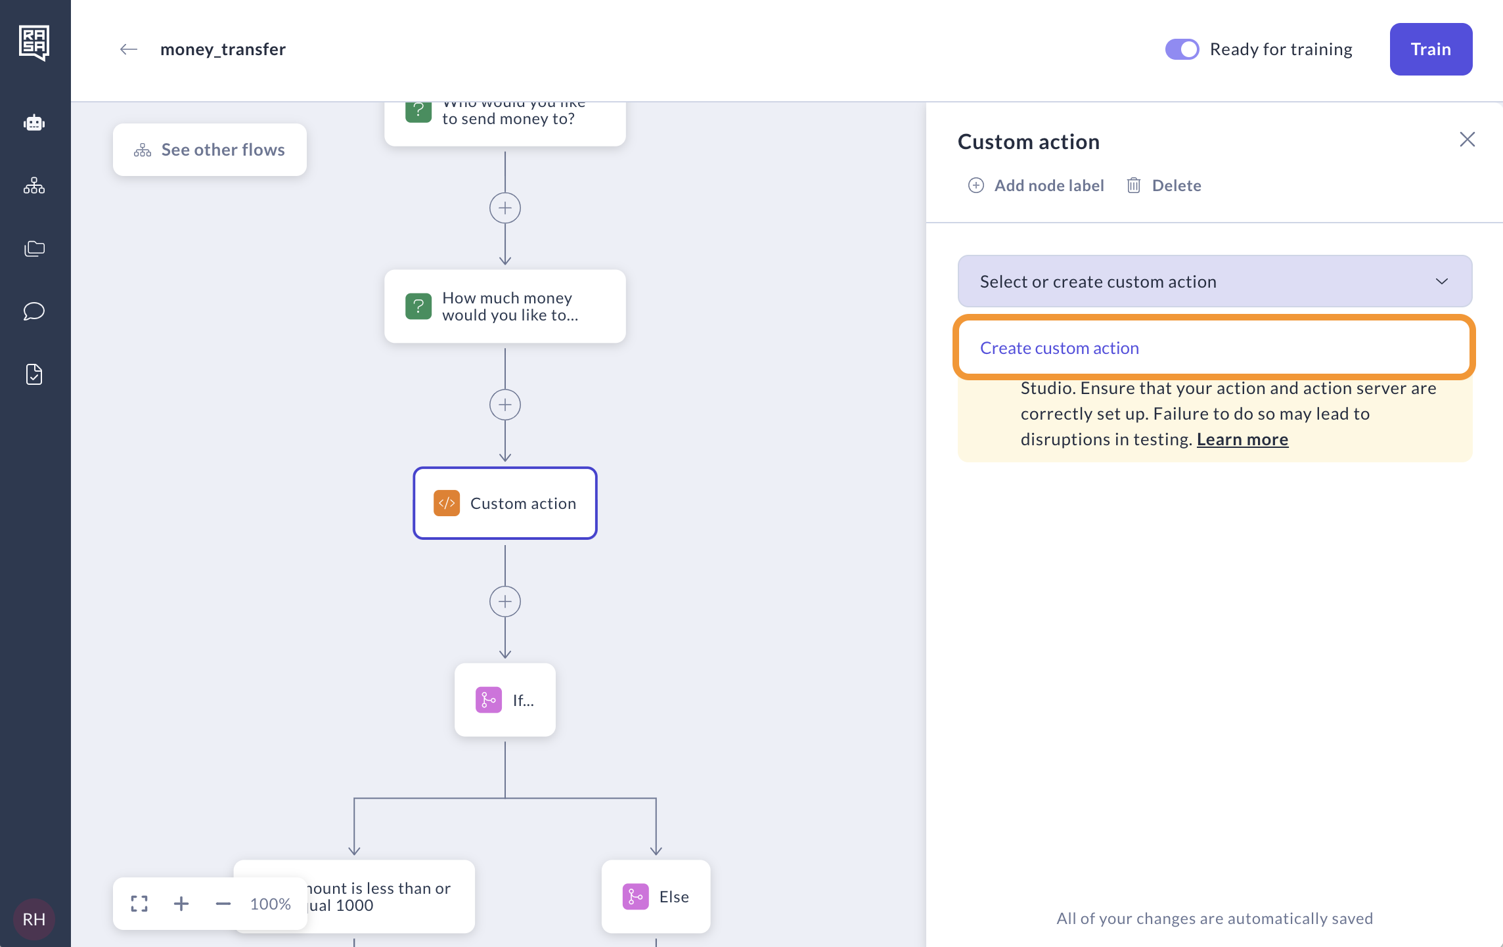Expand the Select or create custom action dropdown
The height and width of the screenshot is (947, 1503).
pos(1215,281)
